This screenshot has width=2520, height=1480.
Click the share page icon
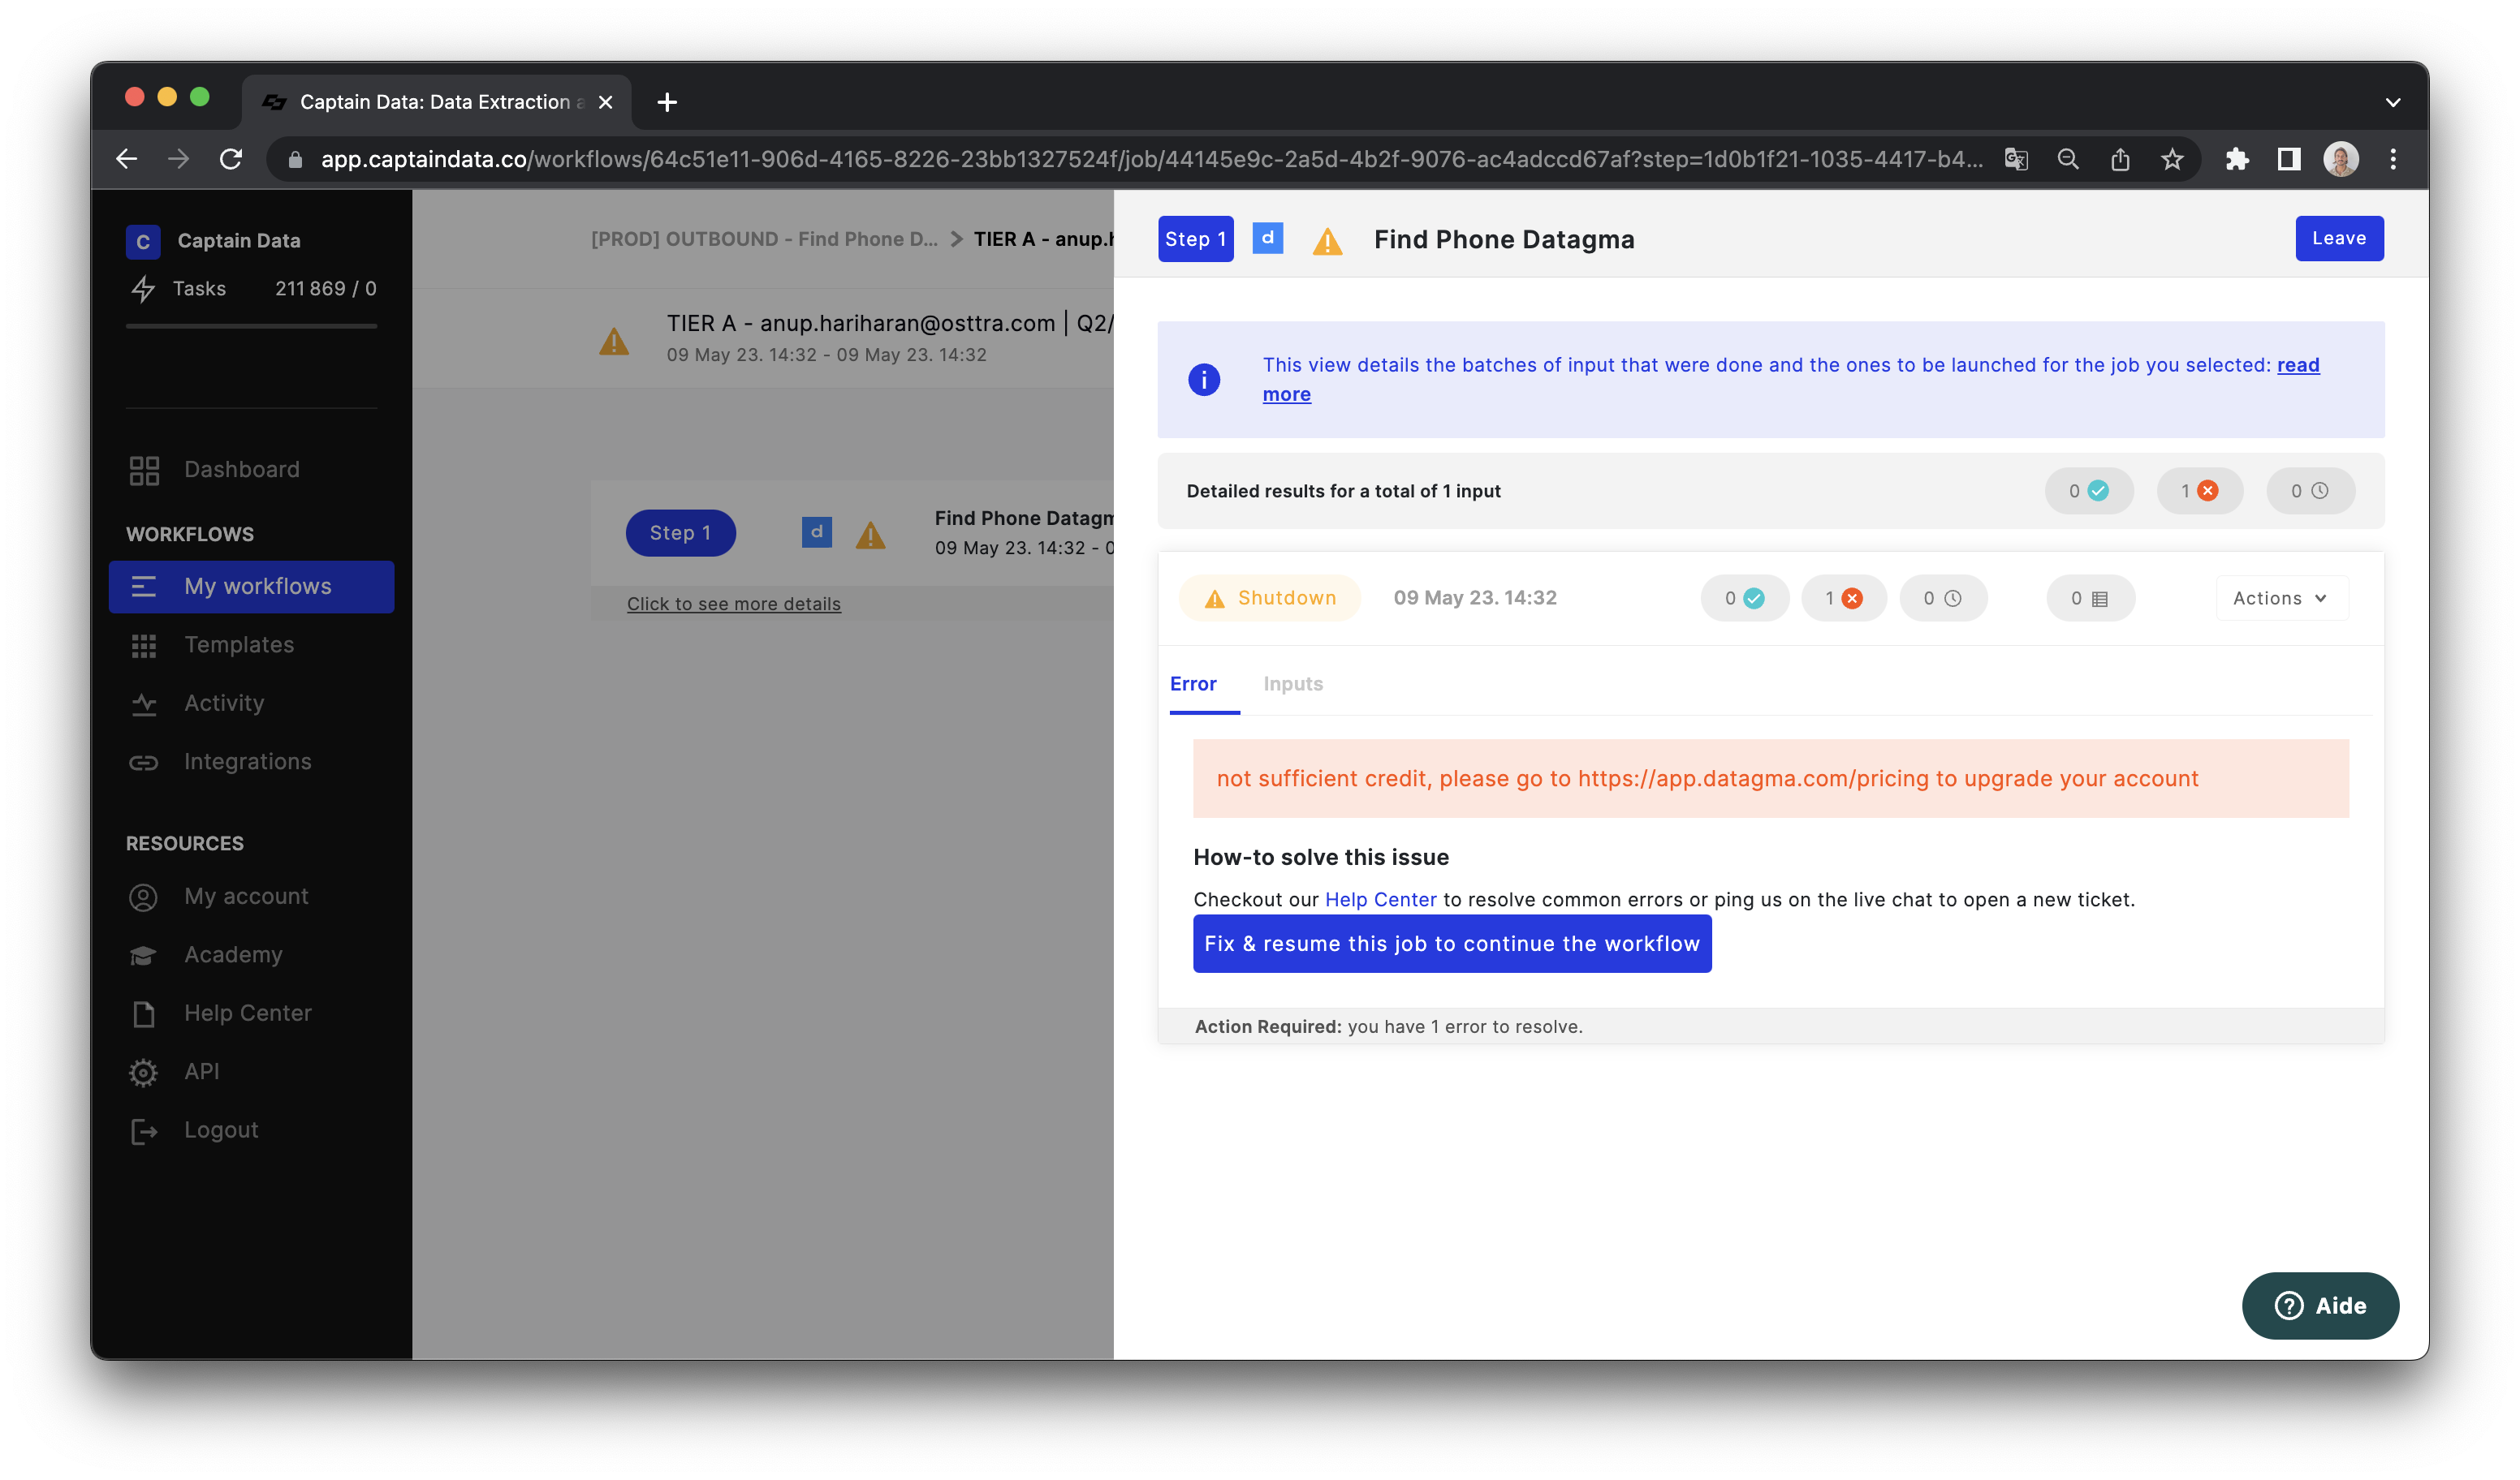(2120, 160)
